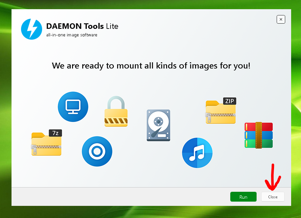Click the blue music note icon
The width and height of the screenshot is (301, 218).
coord(197,153)
